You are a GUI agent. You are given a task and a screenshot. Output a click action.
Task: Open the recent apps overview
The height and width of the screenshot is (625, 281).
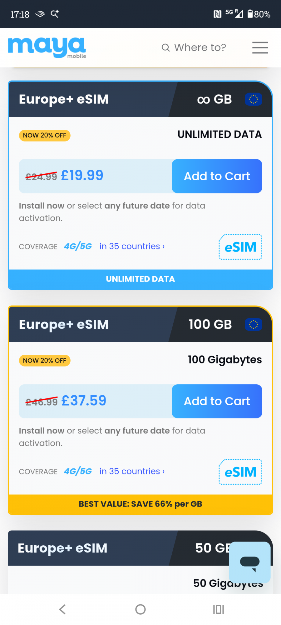219,609
